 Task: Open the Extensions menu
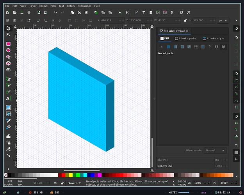(x=84, y=6)
